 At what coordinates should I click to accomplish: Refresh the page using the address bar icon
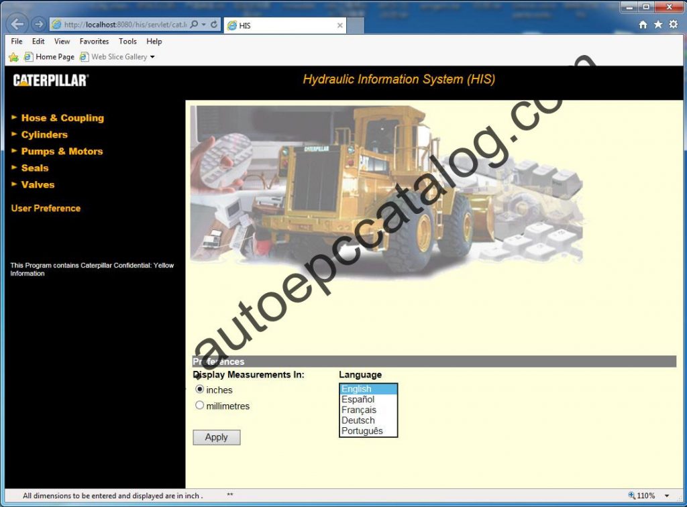pos(214,24)
